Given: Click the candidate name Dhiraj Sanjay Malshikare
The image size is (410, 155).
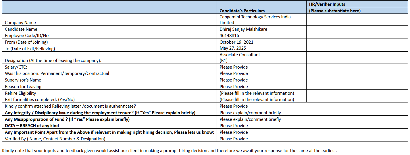Looking at the screenshot, I should 243,29.
